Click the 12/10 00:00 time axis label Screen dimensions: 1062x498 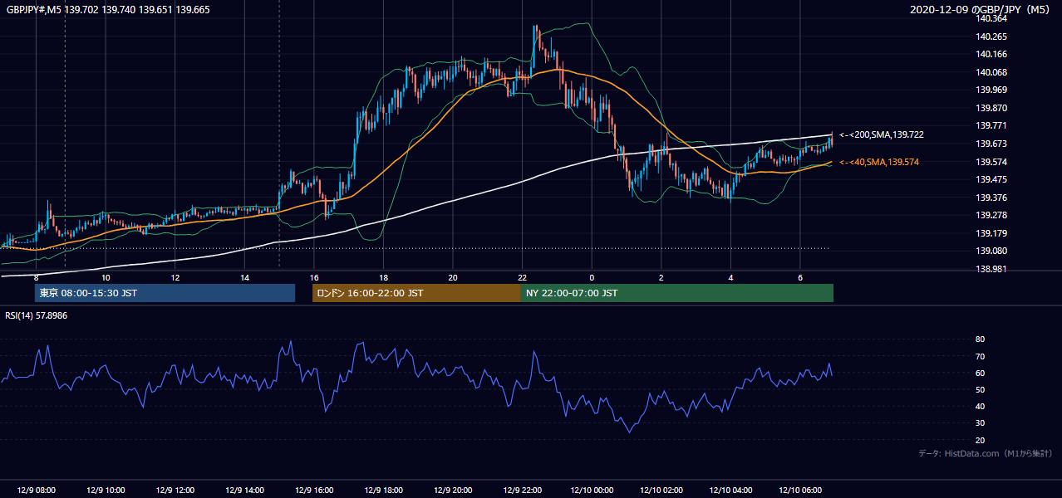[592, 490]
